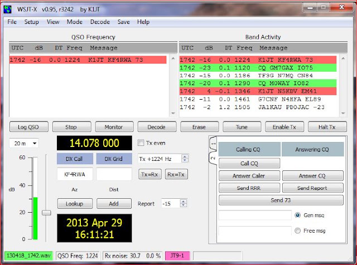
Task: Click the Answer CQ button
Action: coord(312,176)
